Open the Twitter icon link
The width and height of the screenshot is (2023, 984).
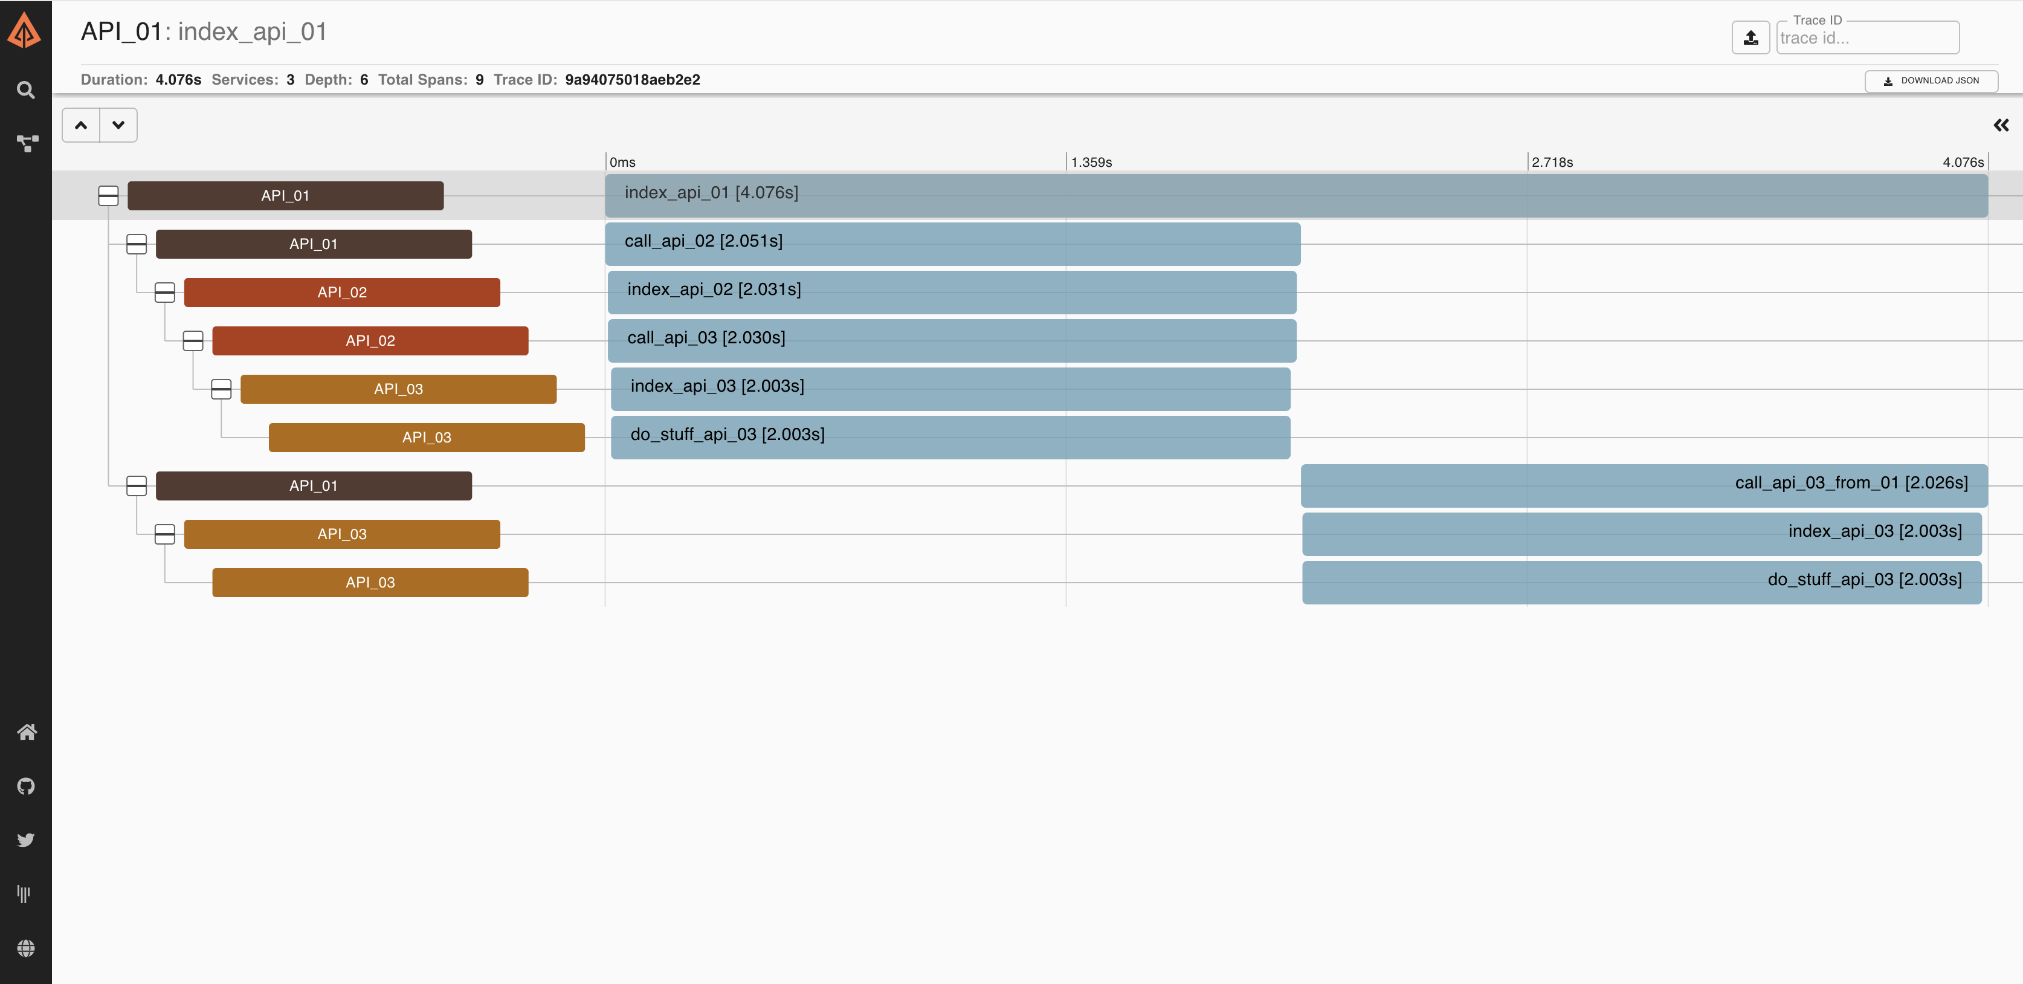click(x=26, y=840)
